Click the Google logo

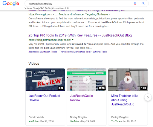[x=11, y=4]
